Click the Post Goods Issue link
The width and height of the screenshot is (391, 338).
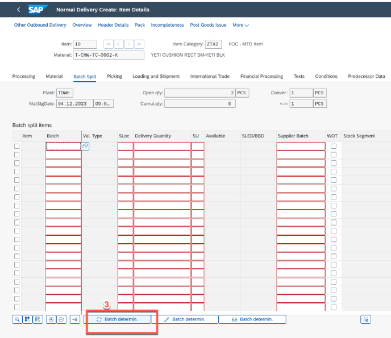208,25
